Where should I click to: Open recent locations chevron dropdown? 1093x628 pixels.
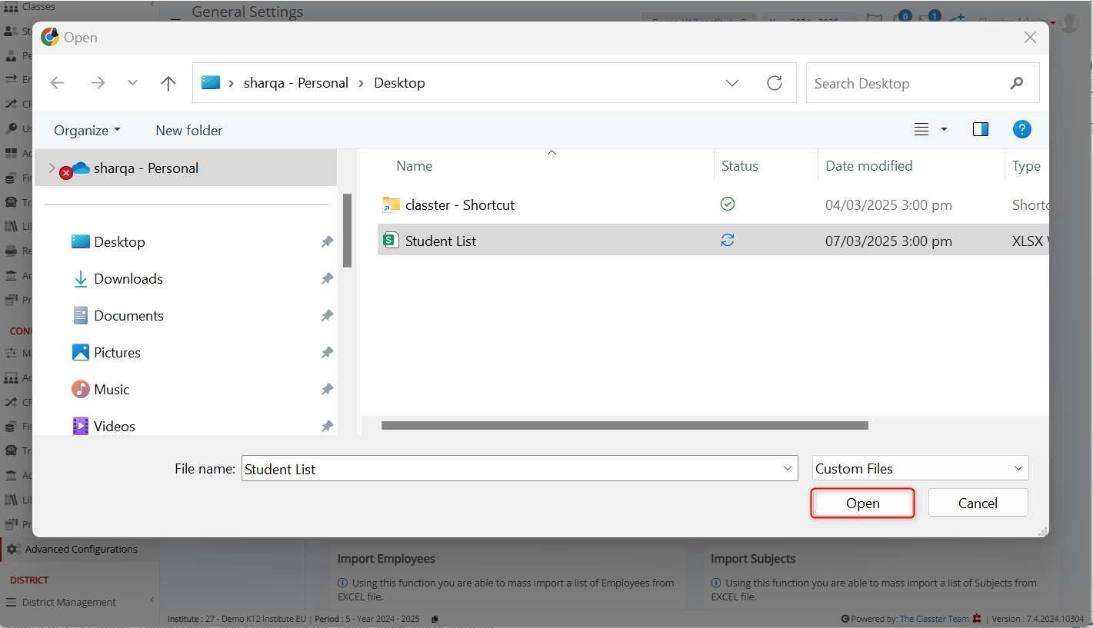132,83
